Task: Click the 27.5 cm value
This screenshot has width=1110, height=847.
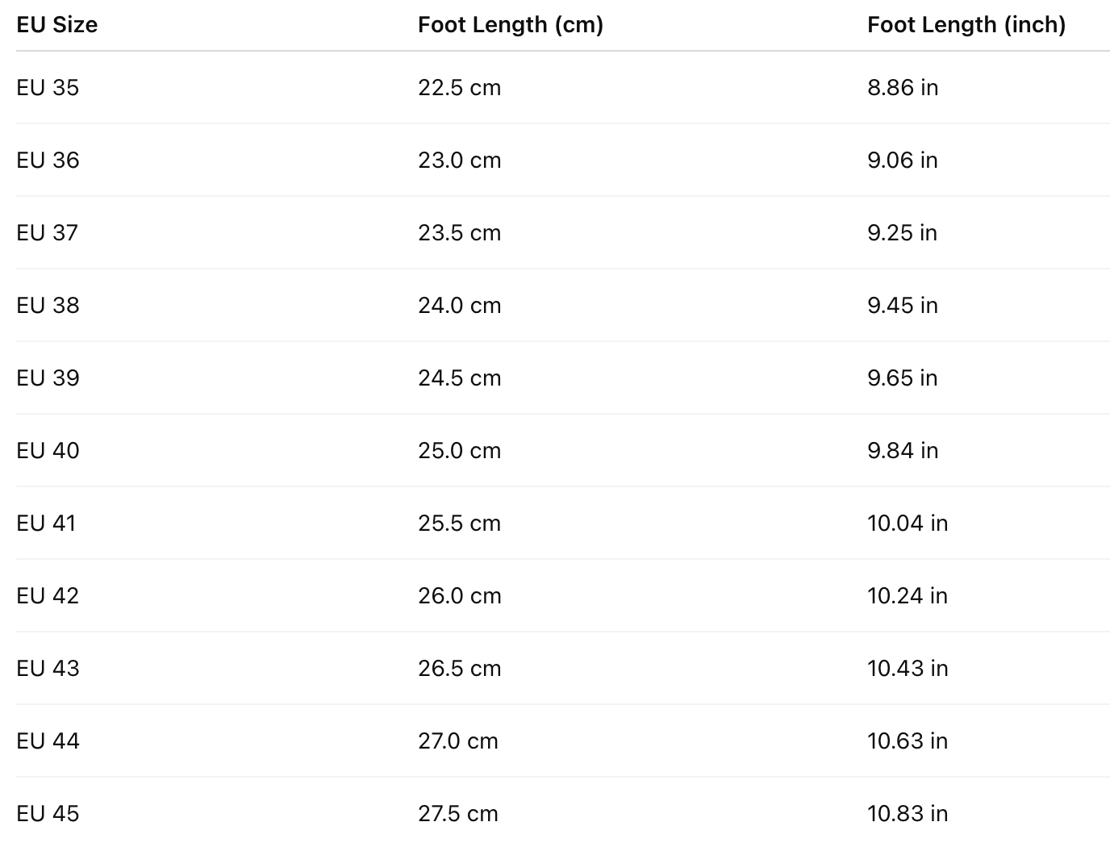Action: [457, 814]
